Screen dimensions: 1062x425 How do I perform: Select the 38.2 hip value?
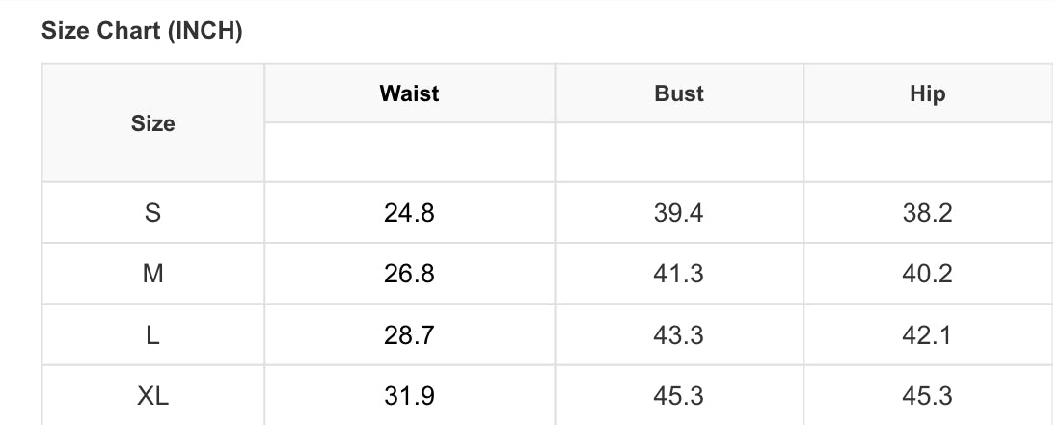point(927,212)
